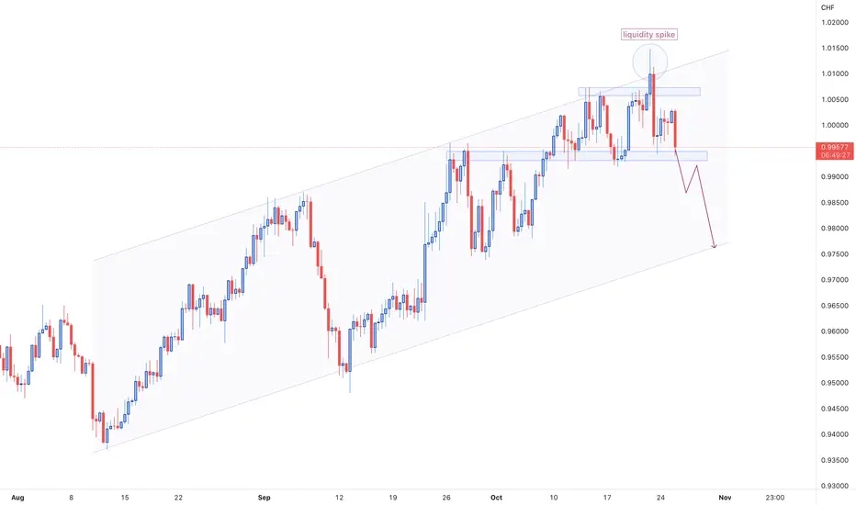
Task: Click the circle highlighting the spike candle
Action: (649, 62)
